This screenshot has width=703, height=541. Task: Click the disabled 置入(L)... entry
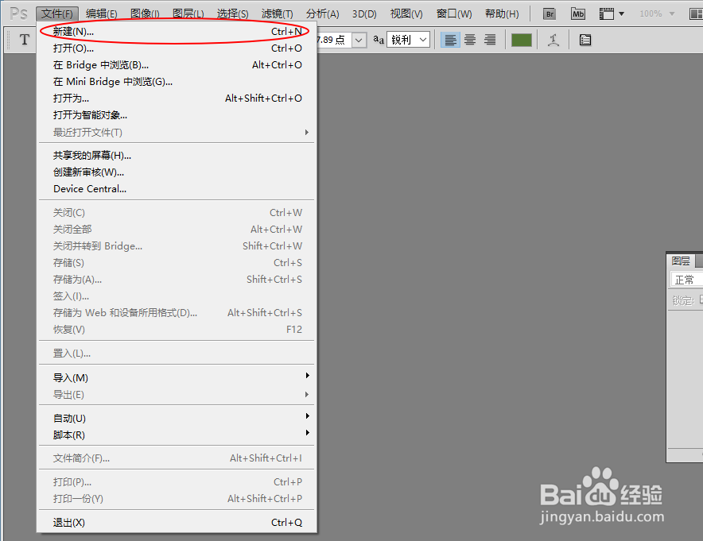(177, 354)
